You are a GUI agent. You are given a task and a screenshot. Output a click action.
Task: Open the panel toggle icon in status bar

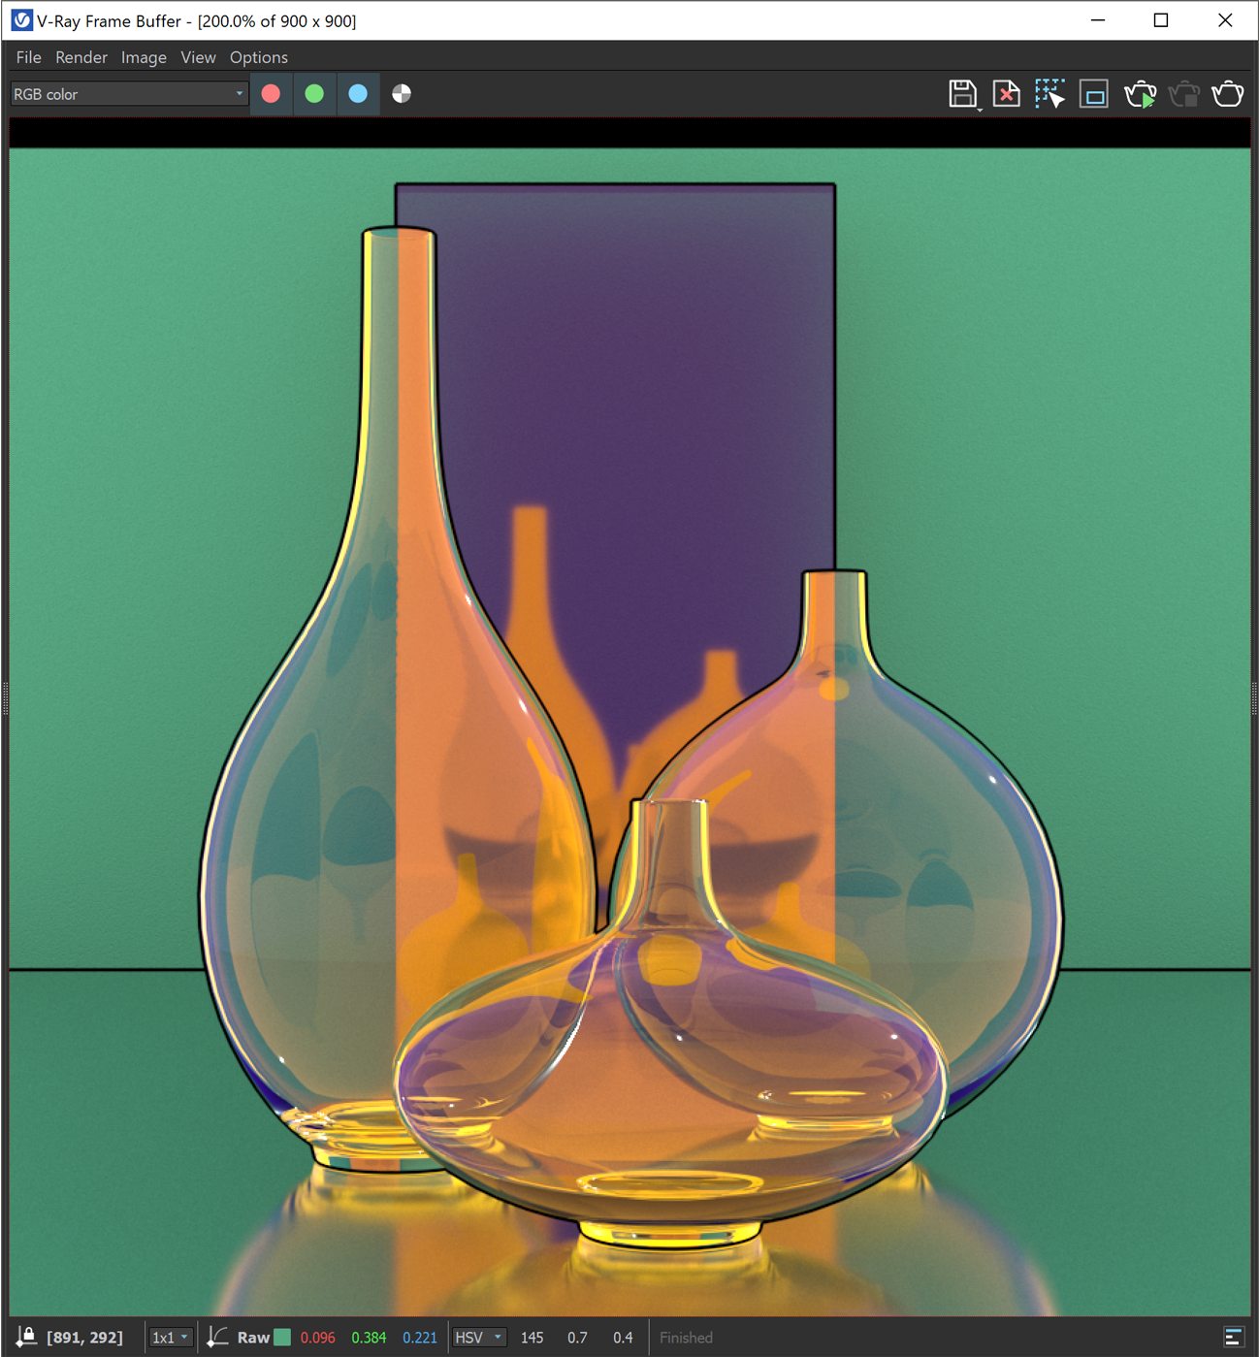click(1233, 1337)
